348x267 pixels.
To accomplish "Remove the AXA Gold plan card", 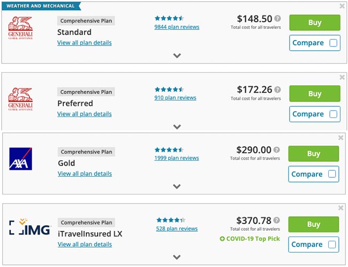I will tap(341, 138).
